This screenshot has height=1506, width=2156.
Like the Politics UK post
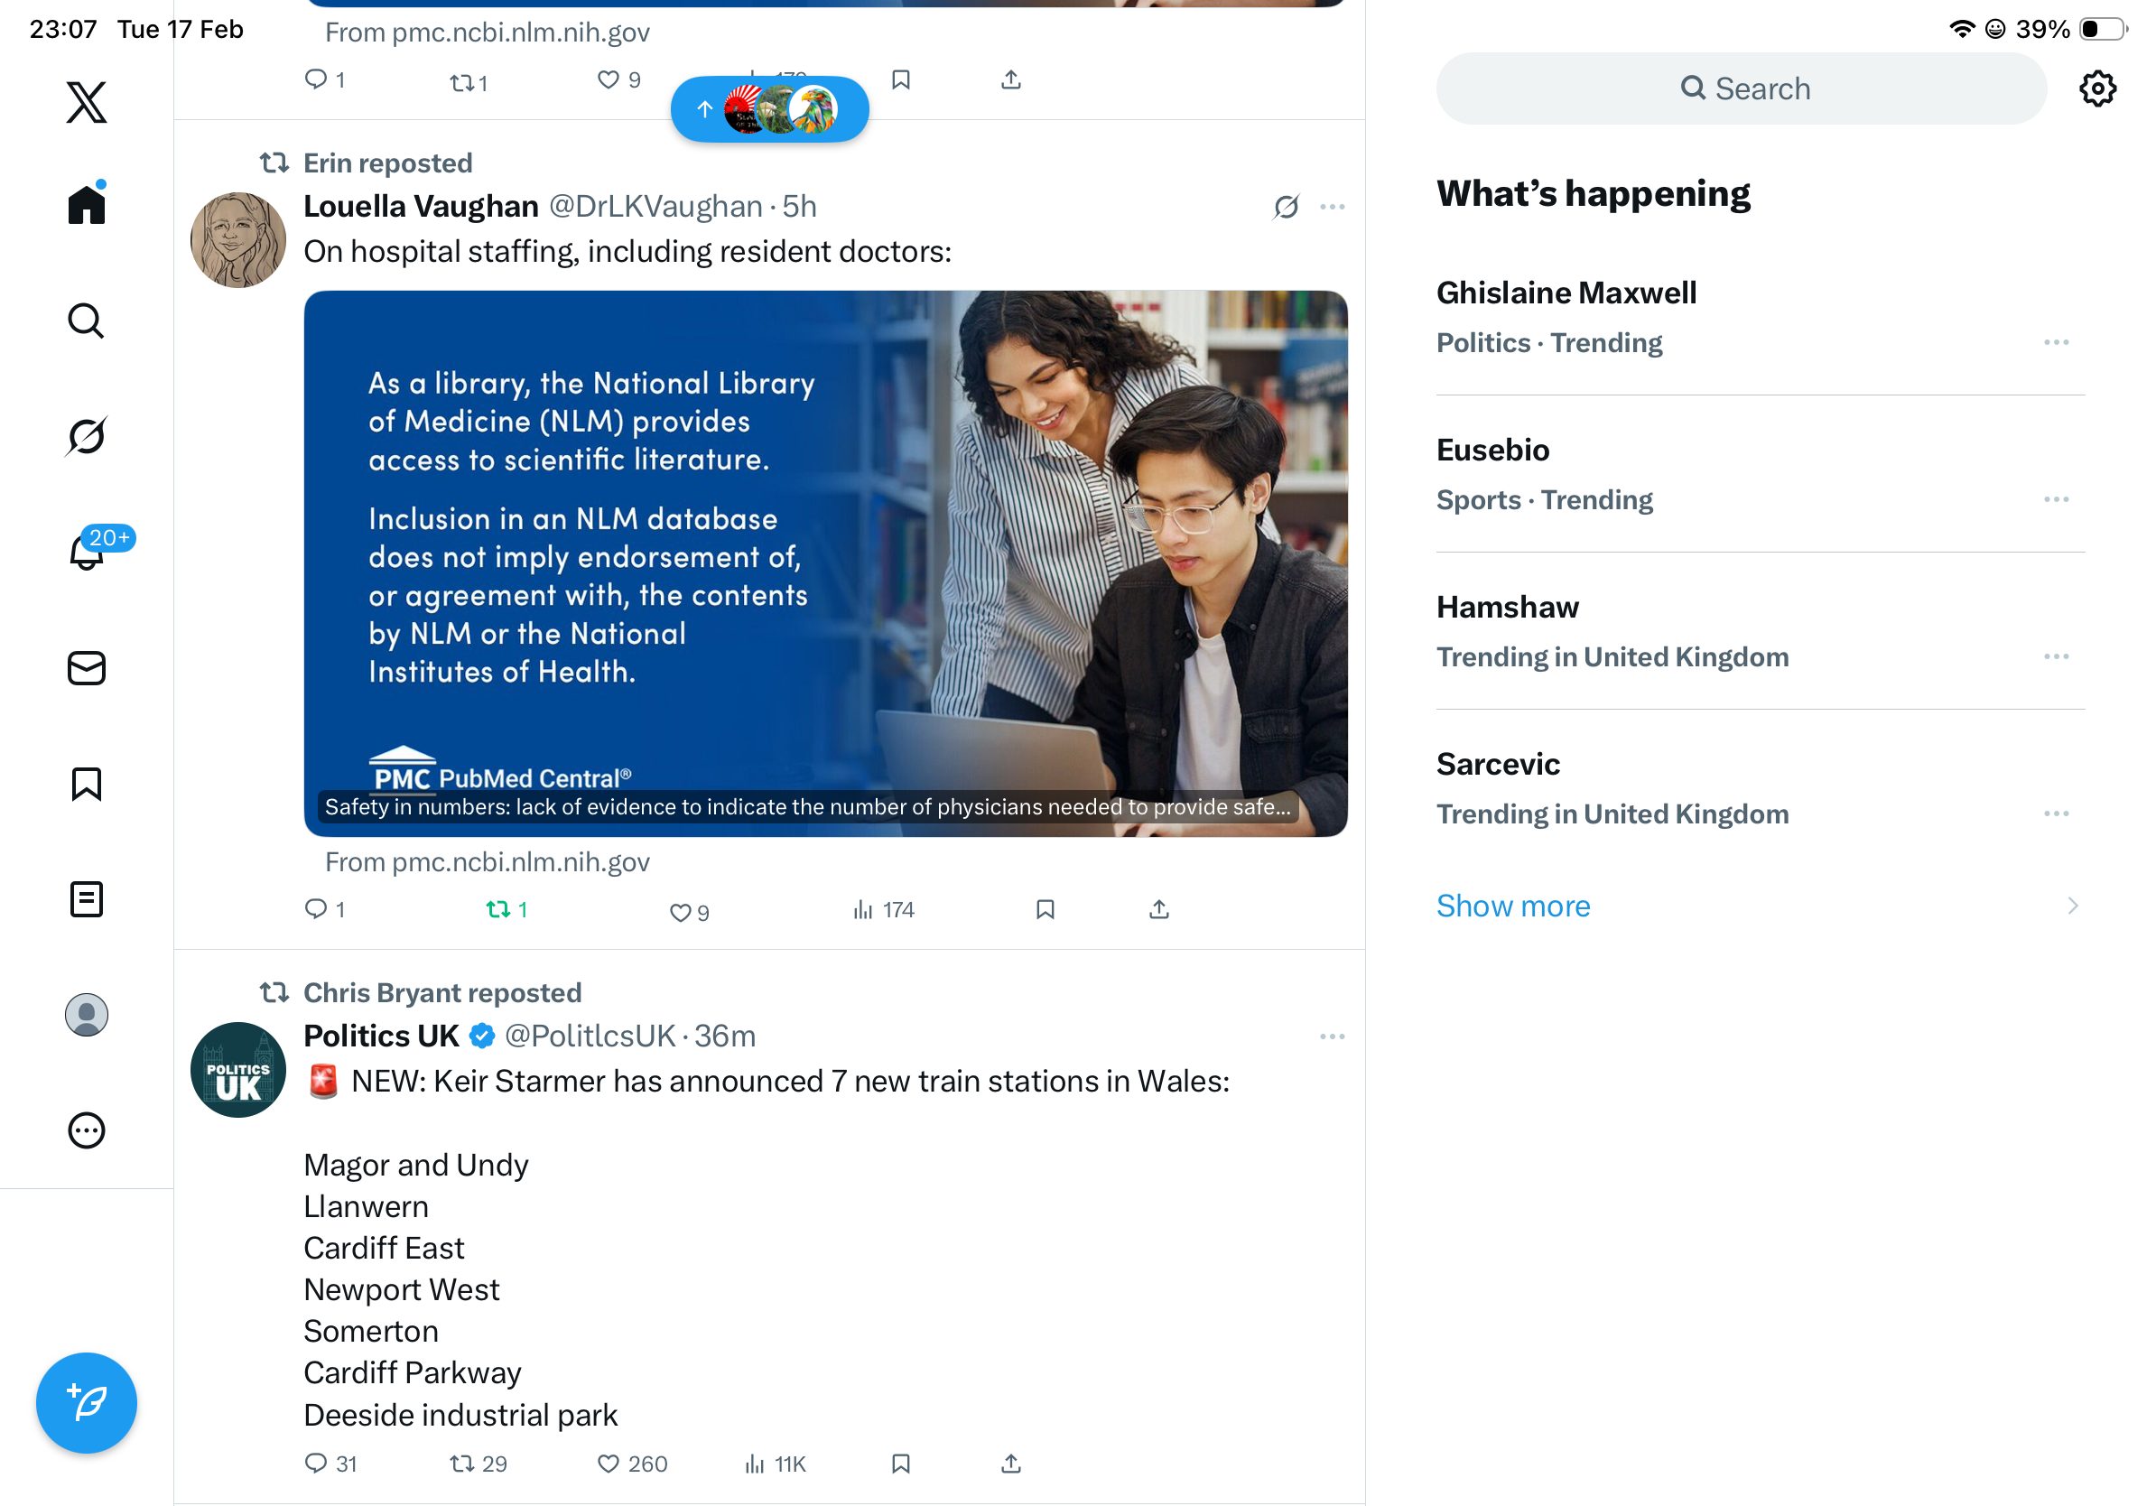(609, 1463)
